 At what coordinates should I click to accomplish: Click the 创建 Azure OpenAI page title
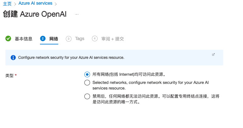35,14
